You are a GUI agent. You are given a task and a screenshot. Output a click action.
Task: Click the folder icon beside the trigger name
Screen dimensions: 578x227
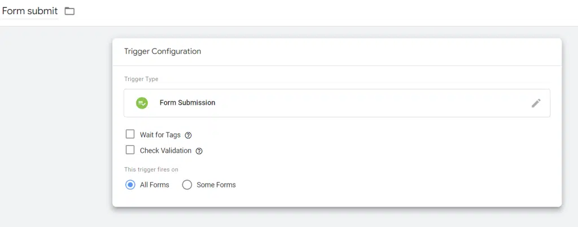point(69,11)
